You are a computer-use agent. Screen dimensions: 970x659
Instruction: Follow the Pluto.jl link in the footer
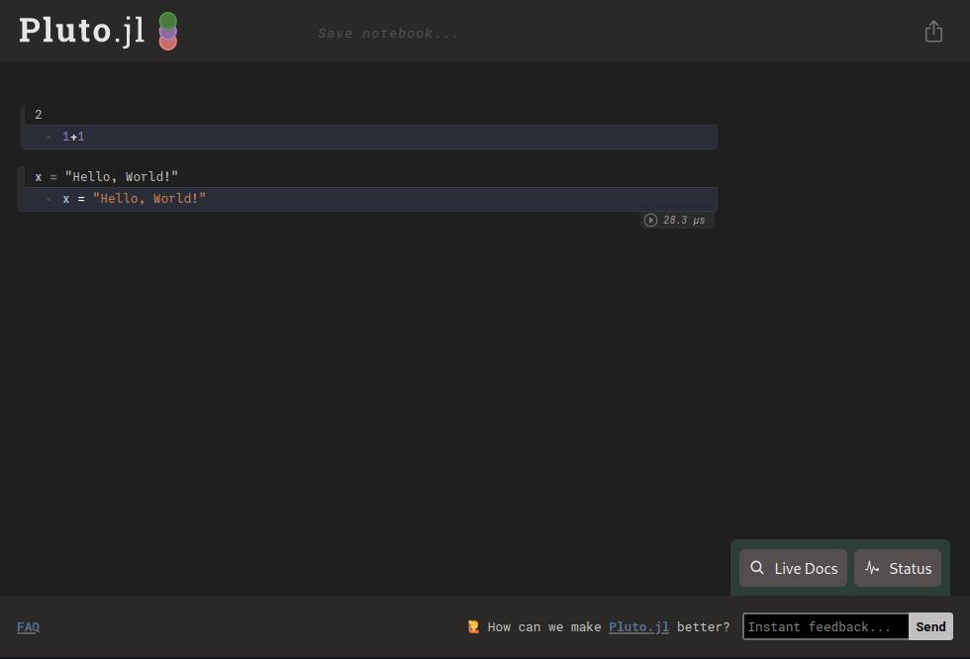click(638, 626)
